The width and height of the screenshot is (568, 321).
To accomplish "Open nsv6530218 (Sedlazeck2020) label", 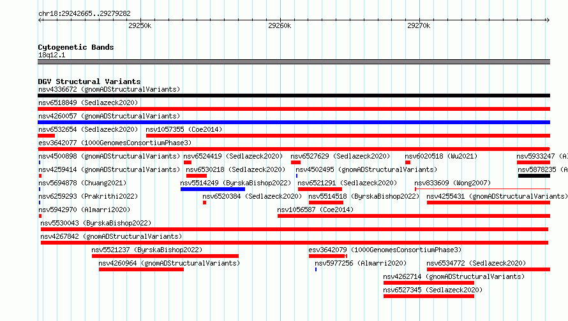I will (235, 169).
